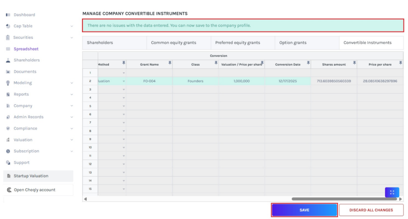Switch to the Option grants tab
Image resolution: width=408 pixels, height=219 pixels.
(293, 43)
